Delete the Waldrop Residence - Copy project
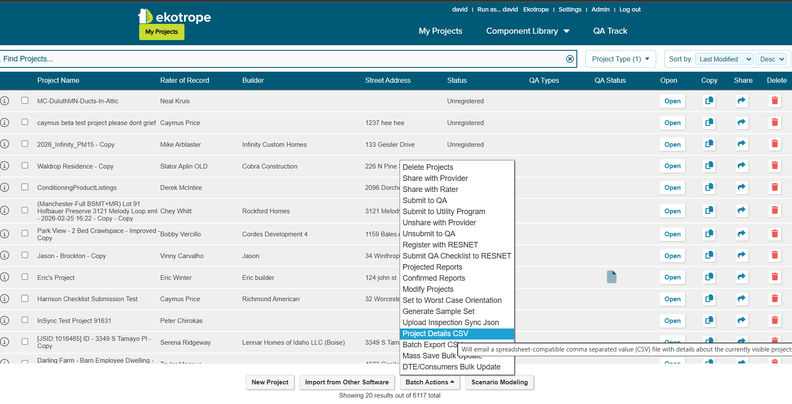This screenshot has height=404, width=792. pyautogui.click(x=774, y=166)
